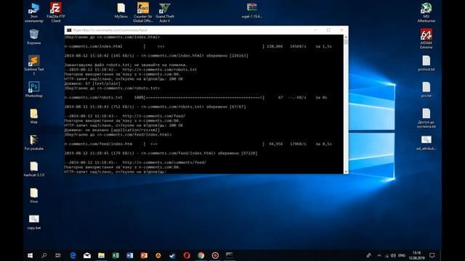The width and height of the screenshot is (465, 261).
Task: Select the AIDA64 Extreme desktop shortcut
Action: (426, 38)
